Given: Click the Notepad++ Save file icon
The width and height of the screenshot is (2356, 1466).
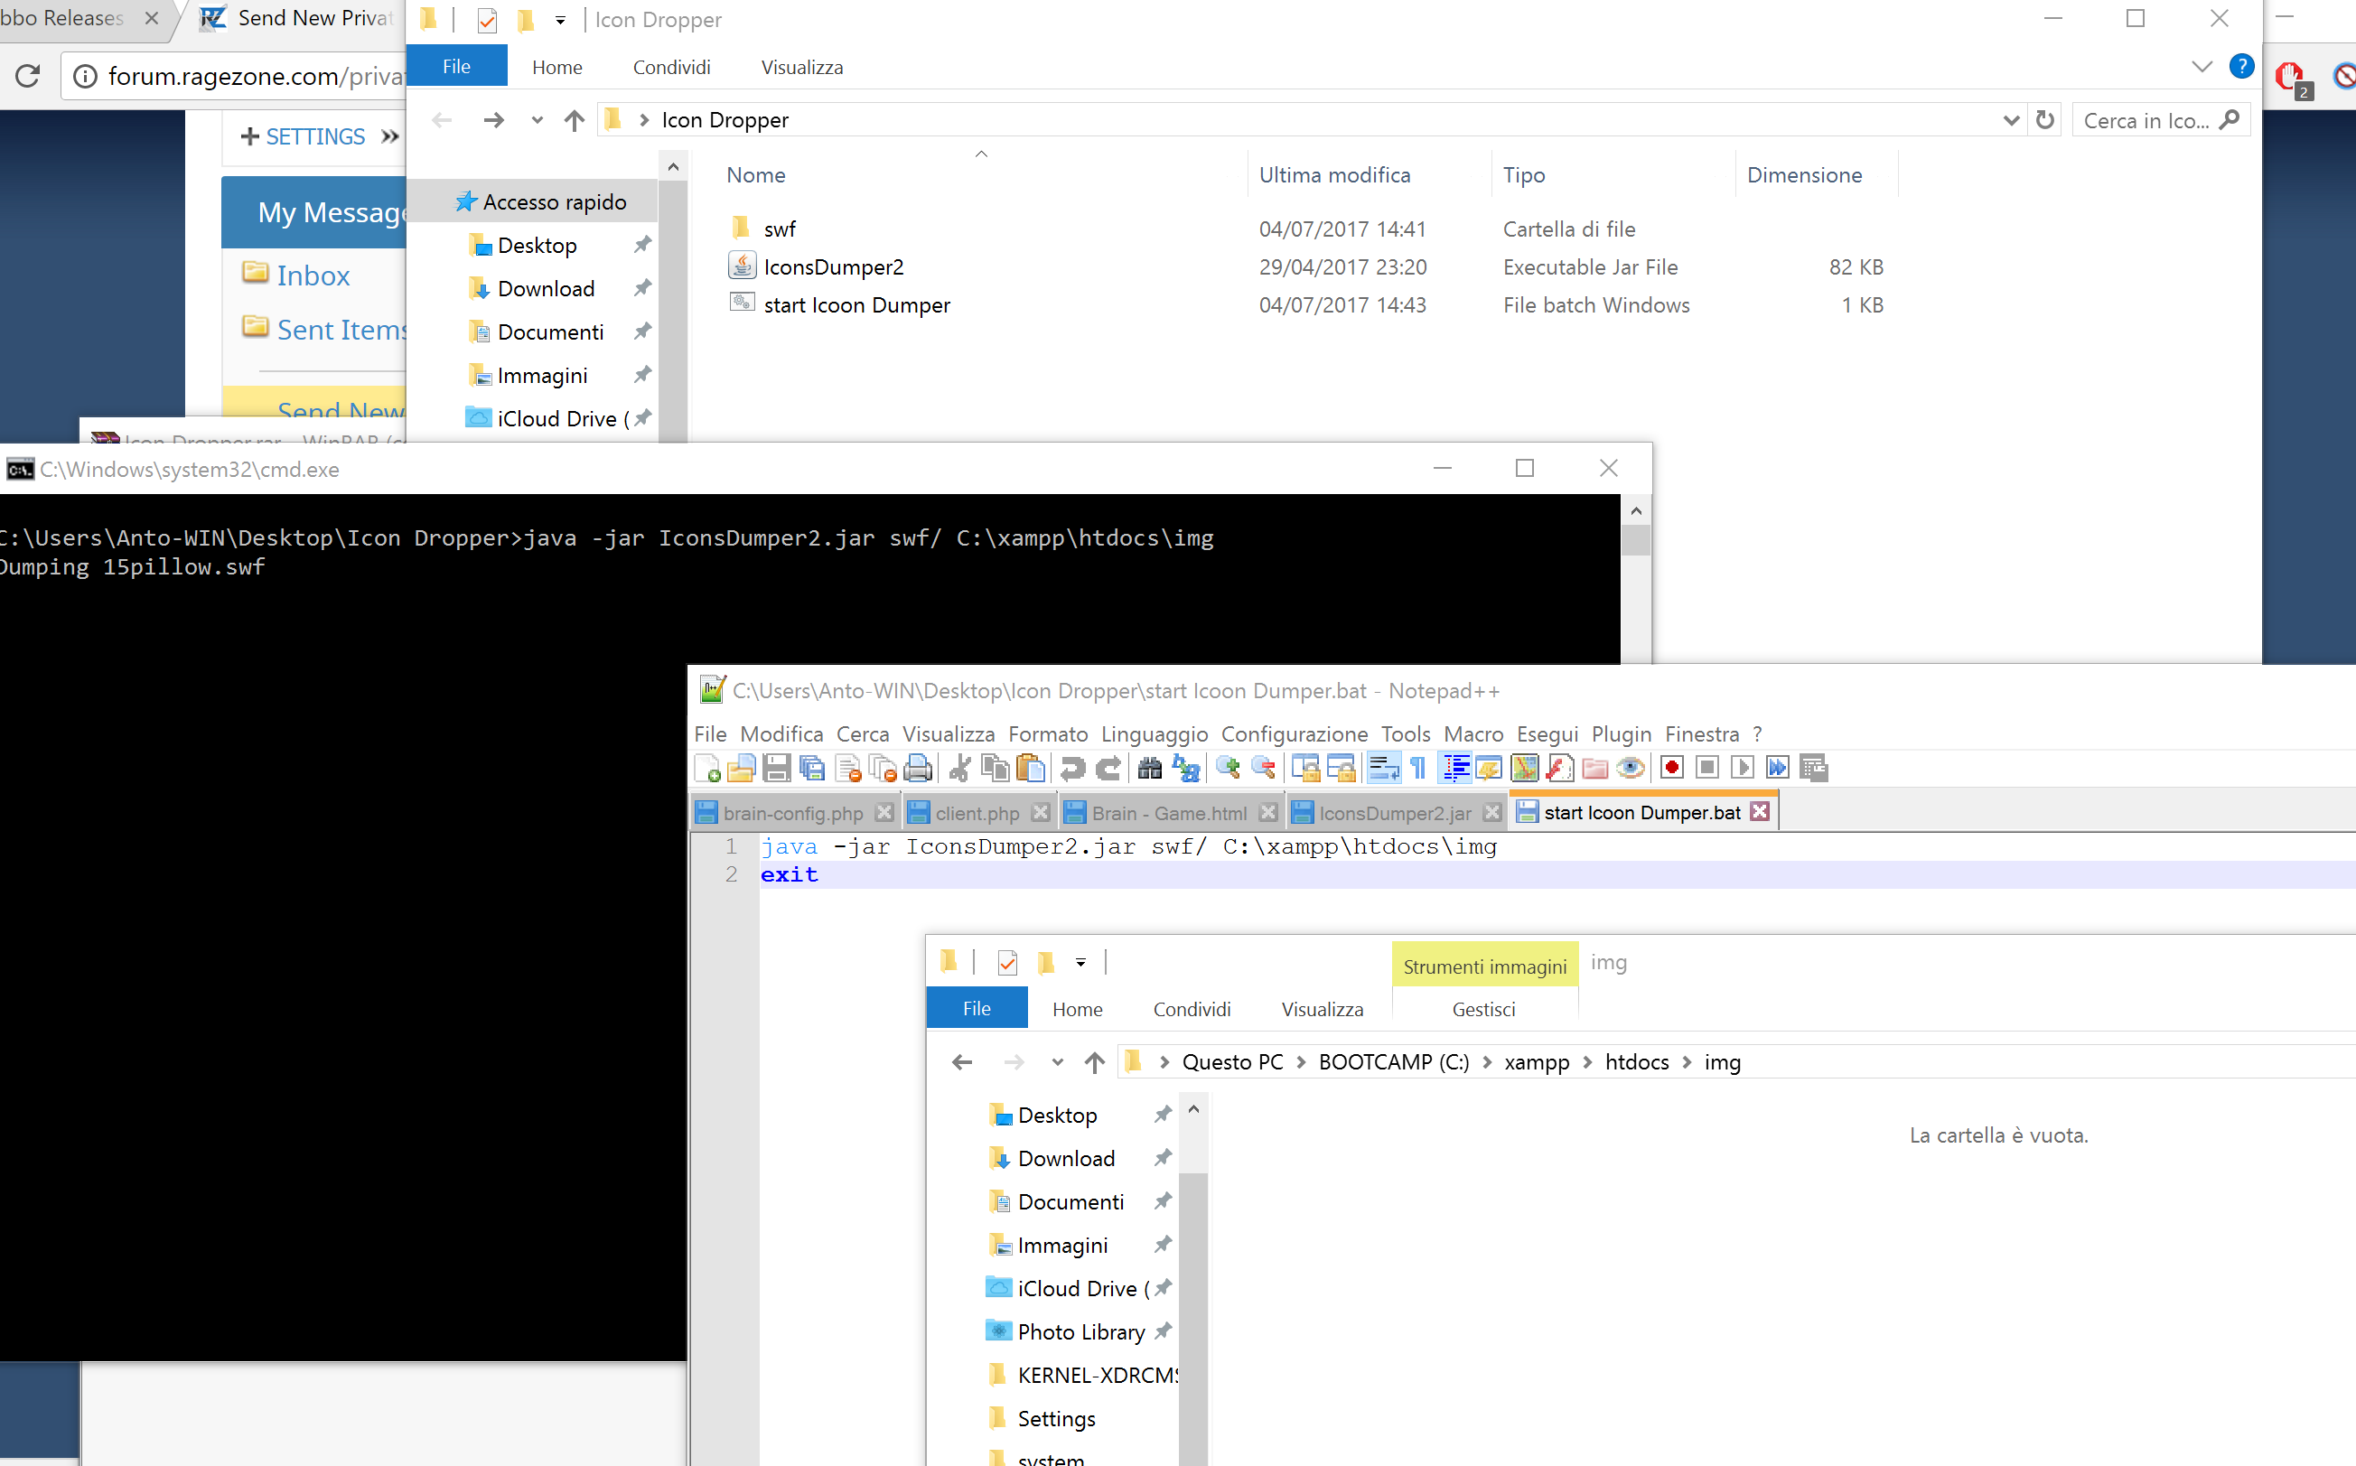Looking at the screenshot, I should (777, 768).
